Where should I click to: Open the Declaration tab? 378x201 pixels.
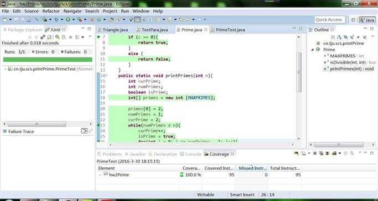click(x=163, y=154)
